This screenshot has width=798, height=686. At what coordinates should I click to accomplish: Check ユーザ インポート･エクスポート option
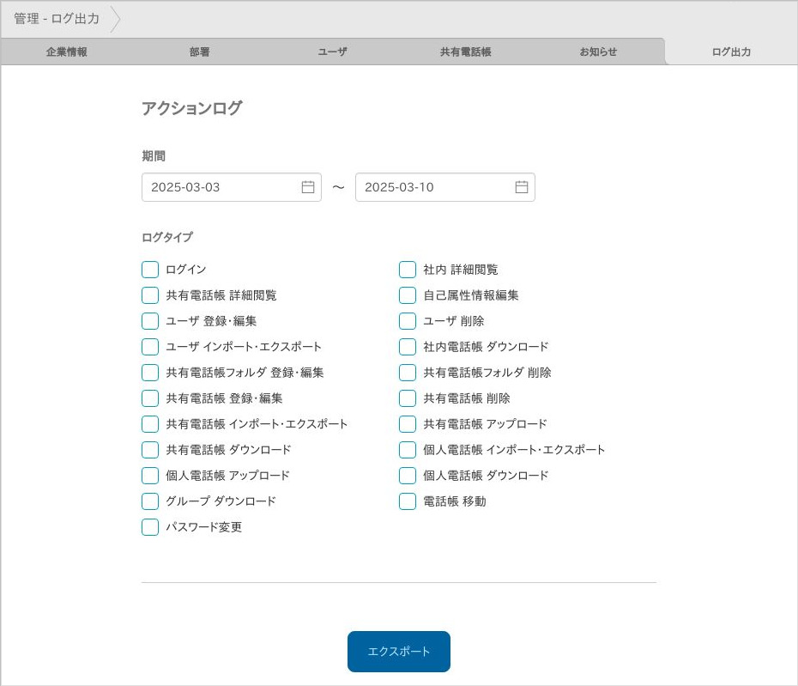pos(150,347)
